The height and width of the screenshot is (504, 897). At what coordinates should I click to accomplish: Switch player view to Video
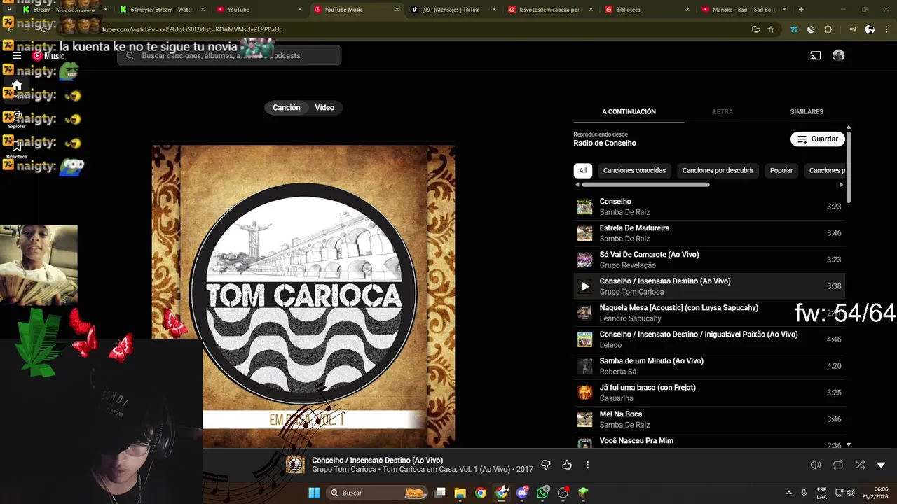324,108
